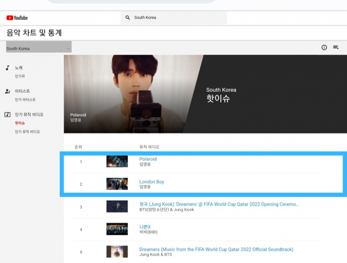Open Dreamers Official Soundtrack video link

(x=216, y=249)
